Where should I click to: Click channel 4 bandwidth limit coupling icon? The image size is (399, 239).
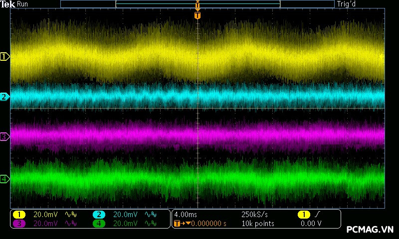150,224
